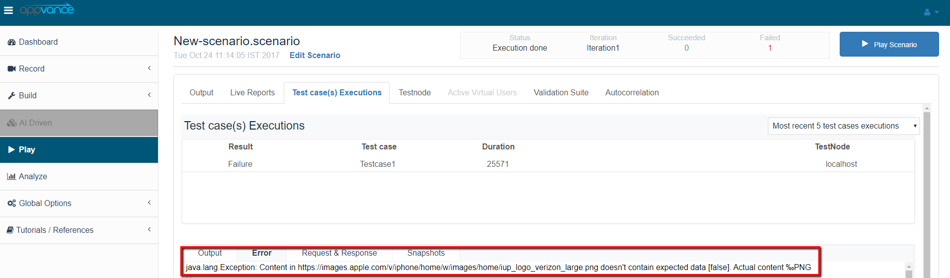Open the Validation Suite tab

(x=561, y=93)
